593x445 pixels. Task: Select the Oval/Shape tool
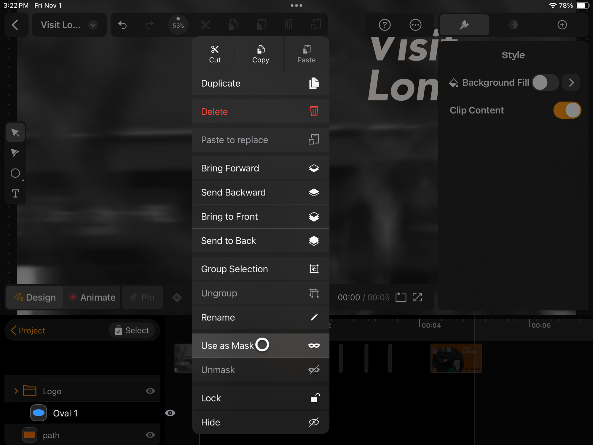point(15,173)
